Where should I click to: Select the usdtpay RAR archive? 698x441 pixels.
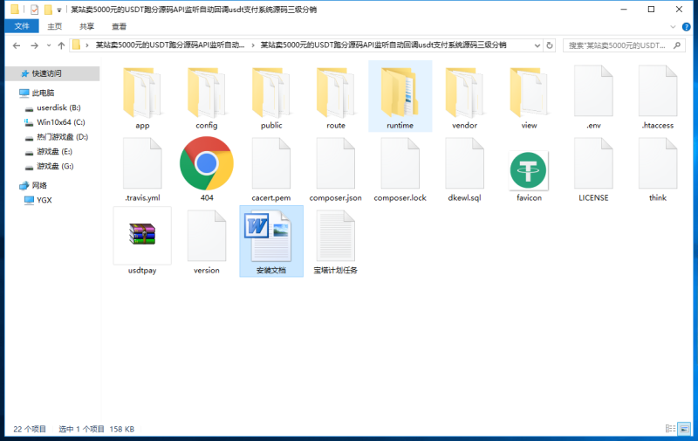pos(142,241)
